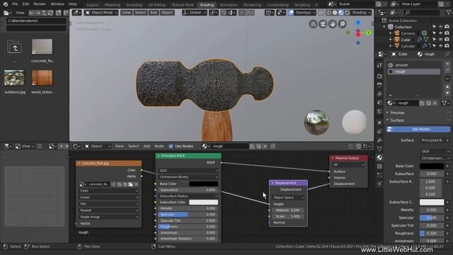Viewport: 453px width, 255px height.
Task: Select rendered shading mode icon
Action: 347,13
